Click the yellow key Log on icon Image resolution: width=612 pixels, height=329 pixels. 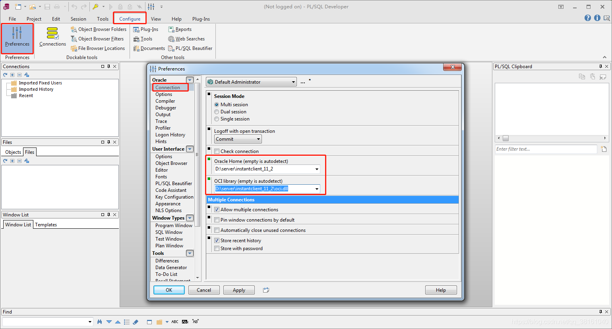pos(96,7)
